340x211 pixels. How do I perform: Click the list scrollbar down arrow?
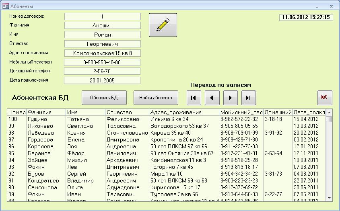(329, 198)
